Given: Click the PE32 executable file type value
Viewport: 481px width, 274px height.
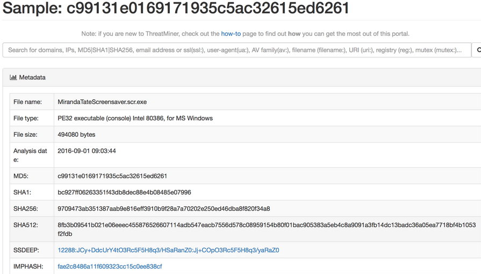Looking at the screenshot, I should [135, 118].
